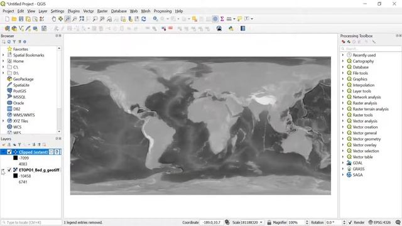Click the Zoom Full extent icon
The width and height of the screenshot is (402, 226).
pyautogui.click(x=82, y=19)
